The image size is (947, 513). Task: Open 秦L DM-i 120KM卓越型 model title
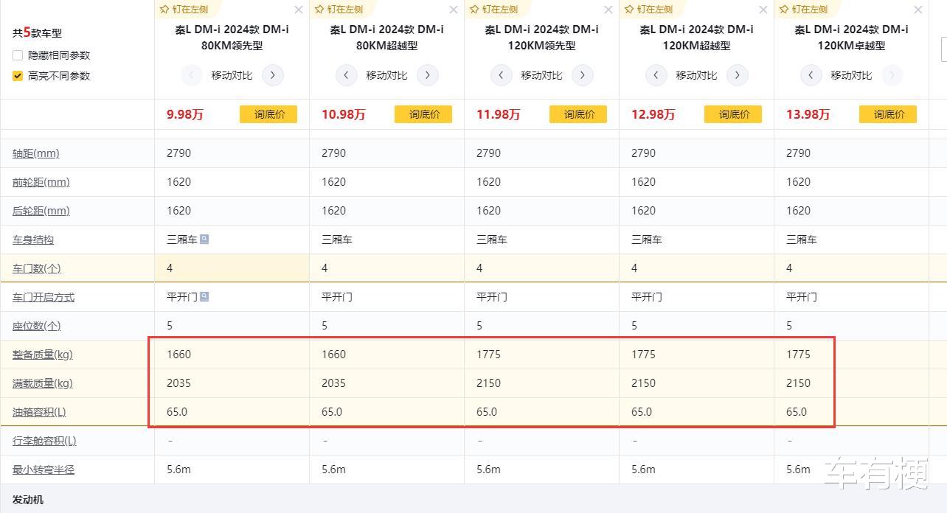851,38
